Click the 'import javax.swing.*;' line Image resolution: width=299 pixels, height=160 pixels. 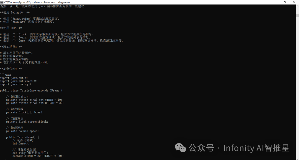pos(16,84)
